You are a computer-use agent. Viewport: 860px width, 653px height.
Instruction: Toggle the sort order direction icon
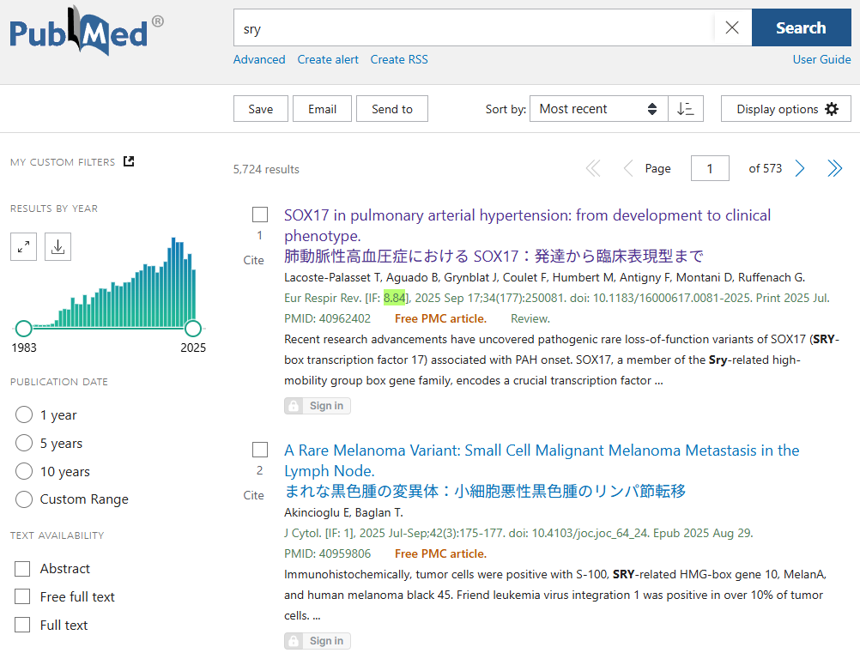pos(685,109)
